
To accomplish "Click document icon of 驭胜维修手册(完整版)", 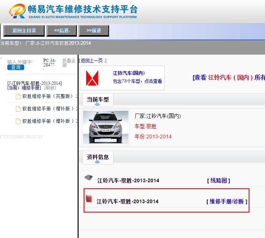I will (x=18, y=96).
